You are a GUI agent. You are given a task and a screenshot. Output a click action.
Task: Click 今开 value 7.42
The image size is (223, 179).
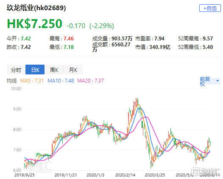(x=26, y=39)
